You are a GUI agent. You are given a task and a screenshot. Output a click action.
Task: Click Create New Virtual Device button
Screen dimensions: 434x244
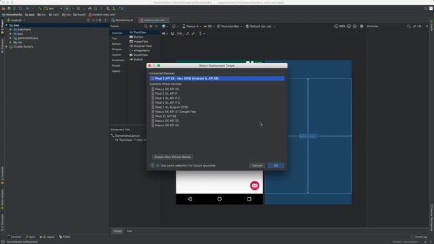(x=172, y=157)
